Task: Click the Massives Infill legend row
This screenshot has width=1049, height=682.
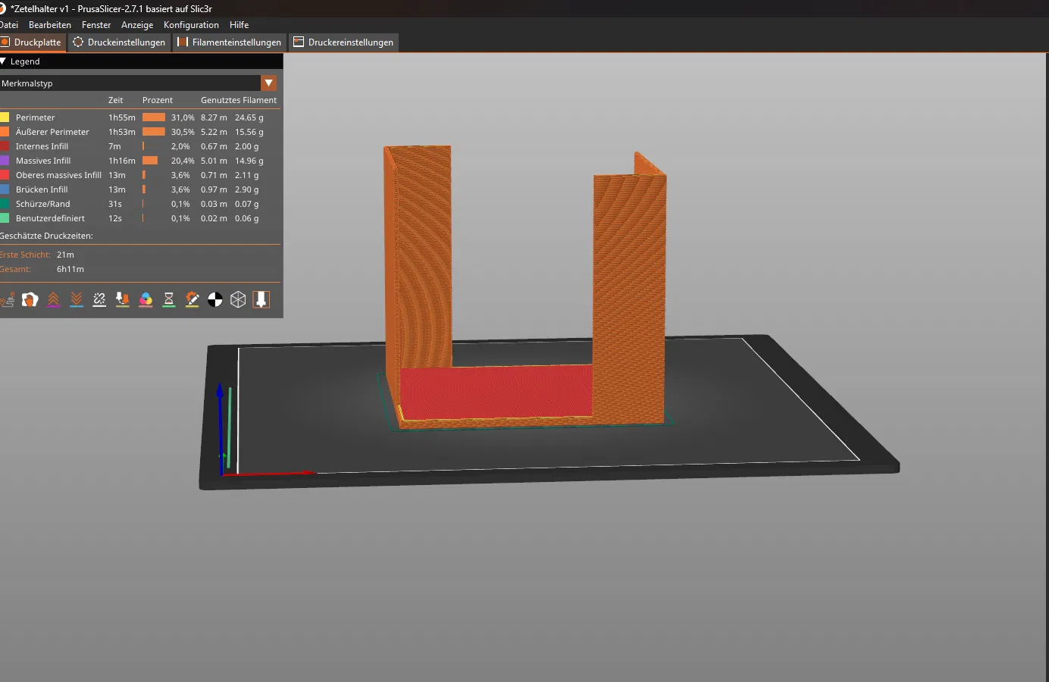Action: [x=140, y=161]
